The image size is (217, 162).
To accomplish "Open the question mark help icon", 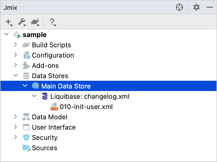I will (x=52, y=22).
